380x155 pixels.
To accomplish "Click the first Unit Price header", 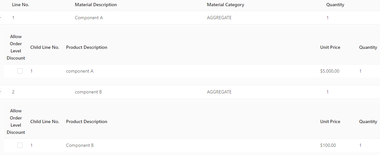I will tap(330, 47).
